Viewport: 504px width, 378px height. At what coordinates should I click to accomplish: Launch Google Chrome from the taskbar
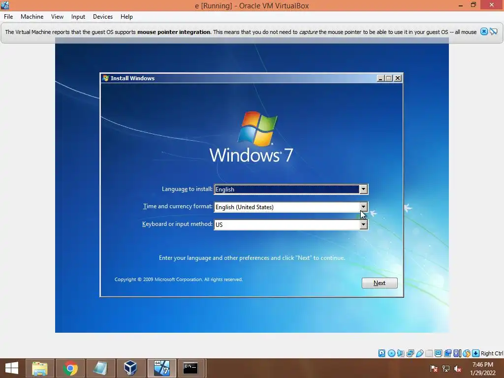coord(70,368)
